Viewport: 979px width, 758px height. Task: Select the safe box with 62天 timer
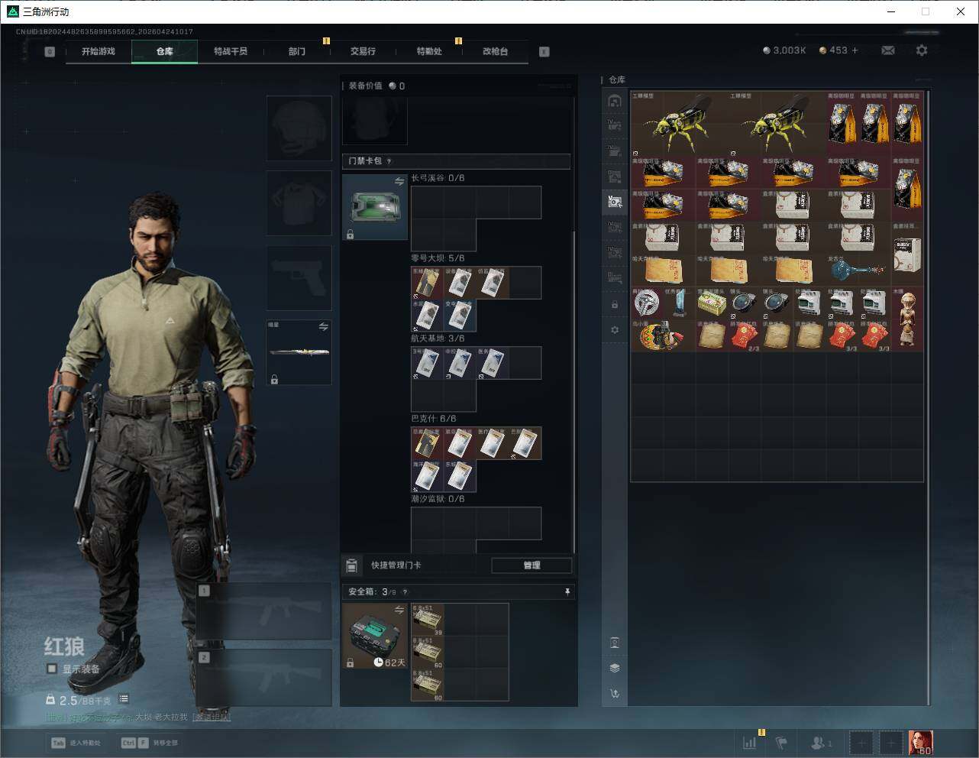point(374,636)
